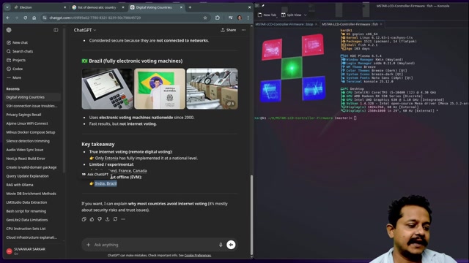Screen dimensions: 469x263
Task: Open Movie DB Enrichment Methods chat
Action: 31,194
